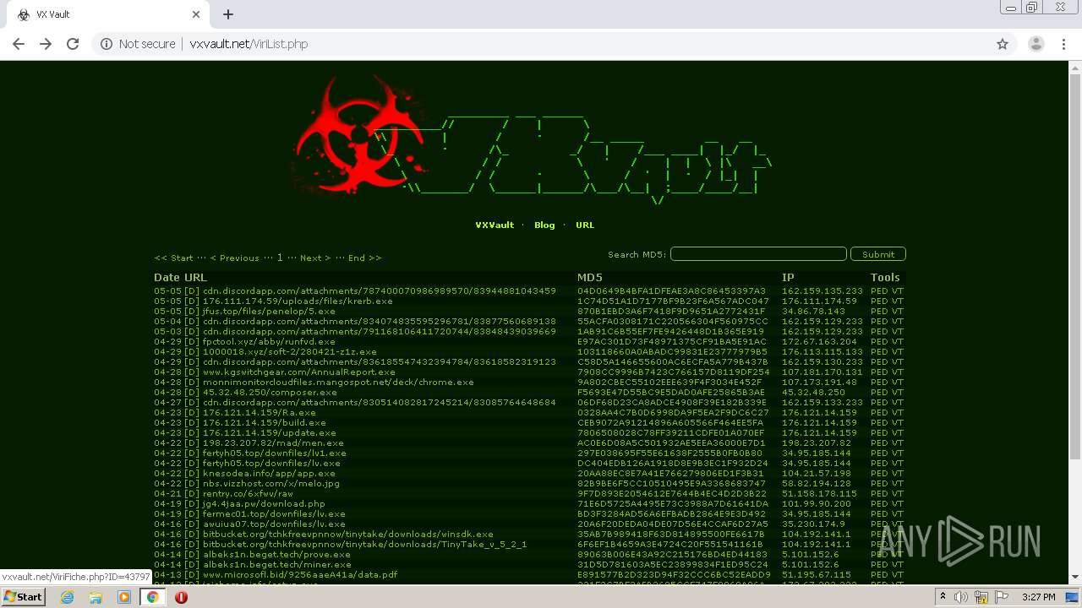Click IP address 51.158.178.115
Screen dimensions: 1082x608
coord(819,494)
